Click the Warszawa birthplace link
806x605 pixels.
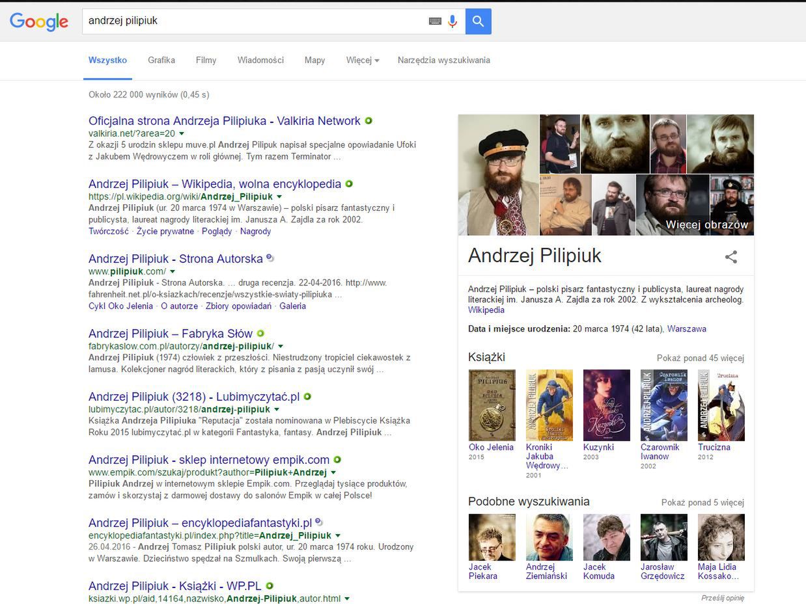tap(687, 329)
